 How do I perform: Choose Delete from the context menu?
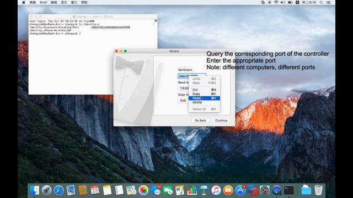(x=204, y=102)
